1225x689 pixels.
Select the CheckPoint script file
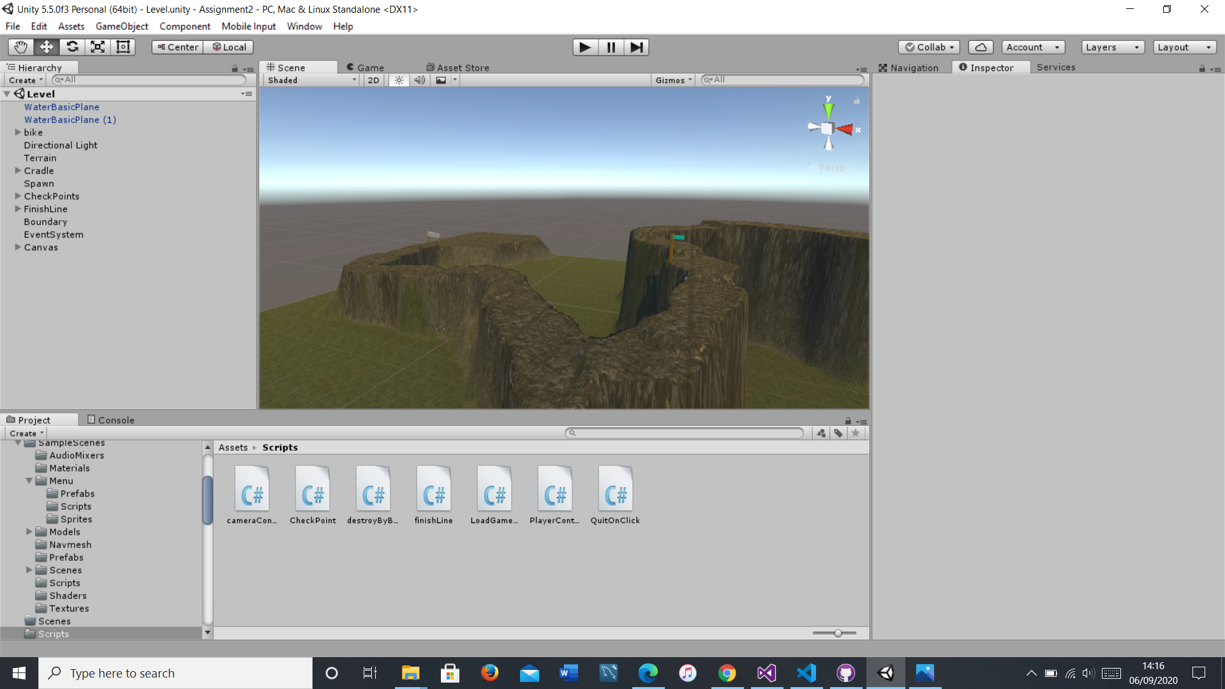[x=313, y=496]
